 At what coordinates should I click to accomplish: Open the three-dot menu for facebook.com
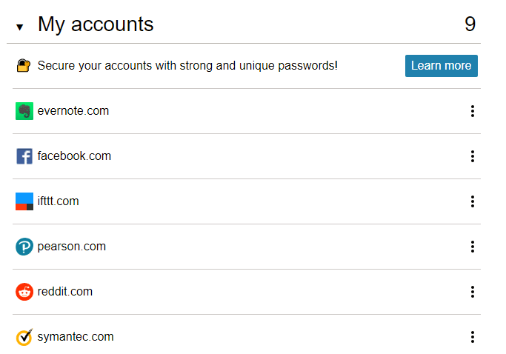[473, 156]
